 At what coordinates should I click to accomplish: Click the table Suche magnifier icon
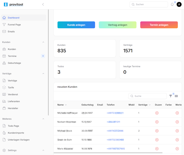click(x=132, y=96)
